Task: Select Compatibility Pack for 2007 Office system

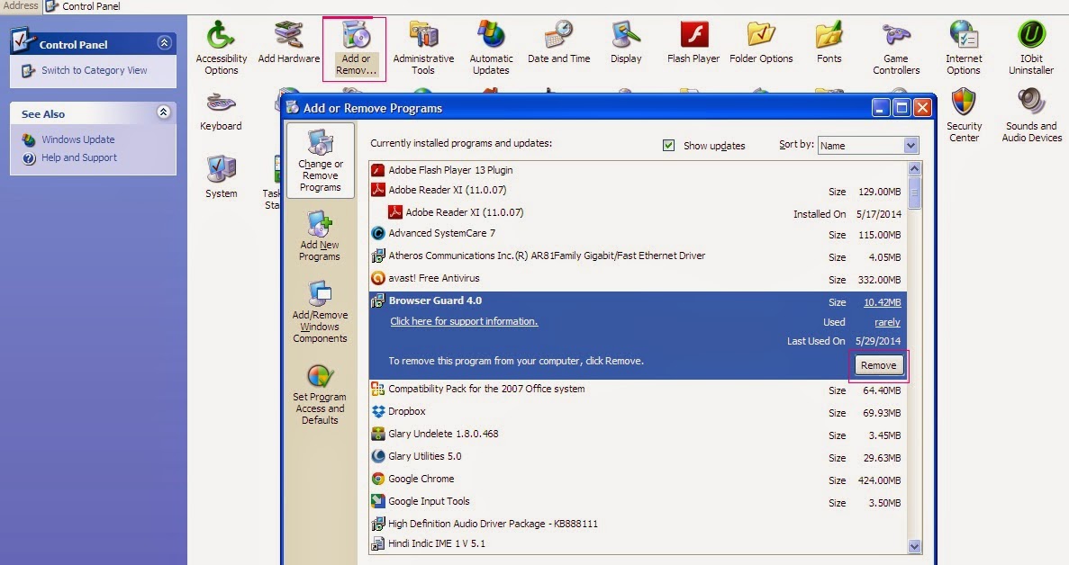Action: tap(639, 390)
